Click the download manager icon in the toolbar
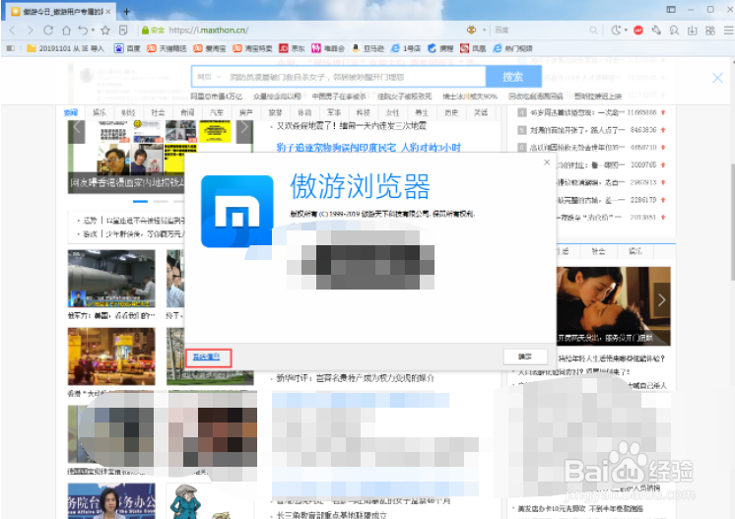Image resolution: width=735 pixels, height=519 pixels. 693,31
